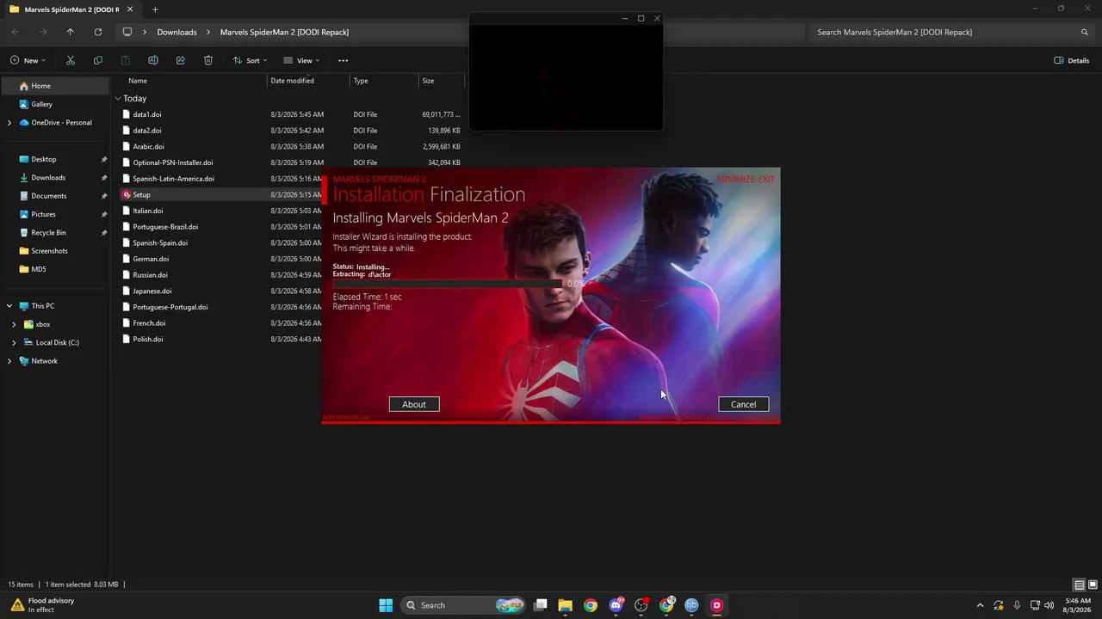Open the Flood advisory weather widget
This screenshot has width=1102, height=619.
[x=43, y=605]
